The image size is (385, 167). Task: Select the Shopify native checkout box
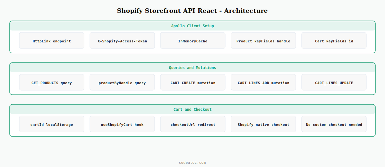(x=263, y=124)
